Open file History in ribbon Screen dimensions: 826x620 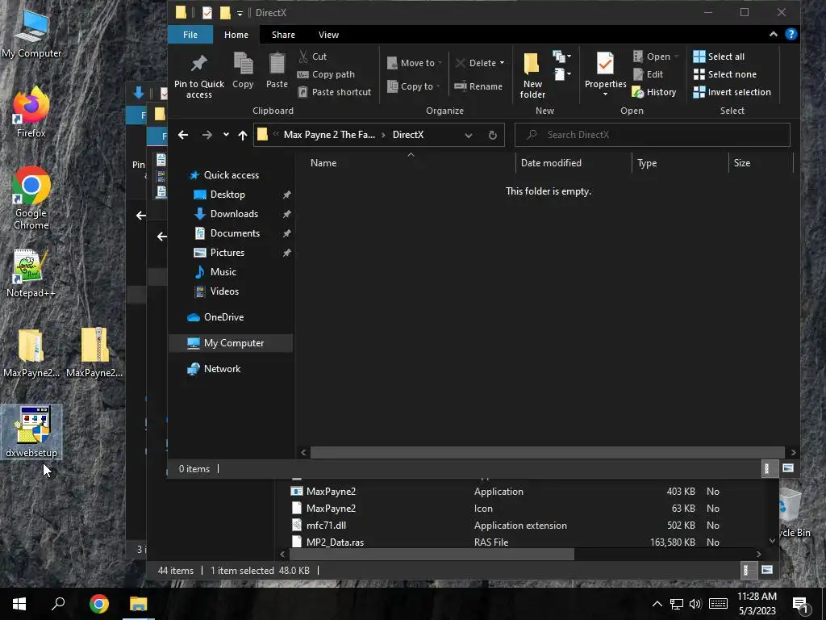pos(653,92)
